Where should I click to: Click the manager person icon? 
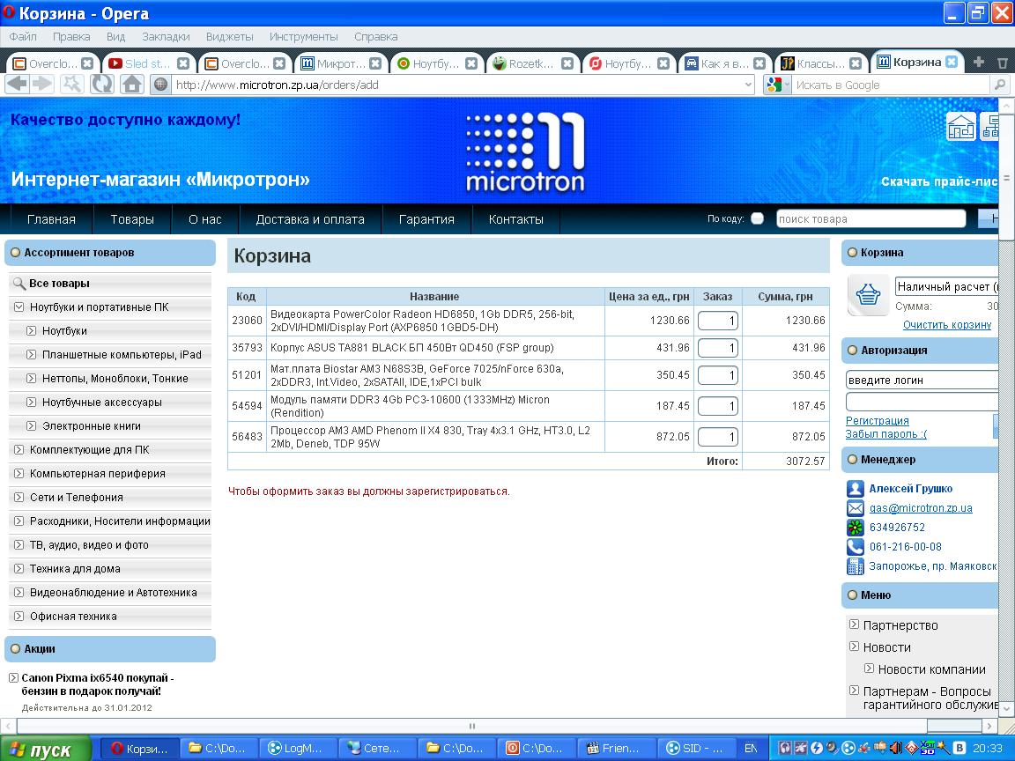[856, 489]
